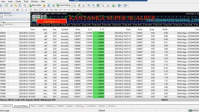Open the Navigator folder-star icon

pos(16,5)
